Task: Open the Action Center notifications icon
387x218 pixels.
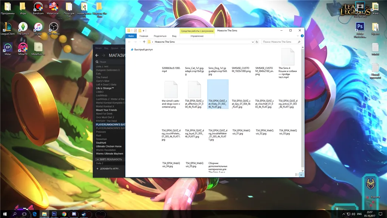Action: [380, 214]
